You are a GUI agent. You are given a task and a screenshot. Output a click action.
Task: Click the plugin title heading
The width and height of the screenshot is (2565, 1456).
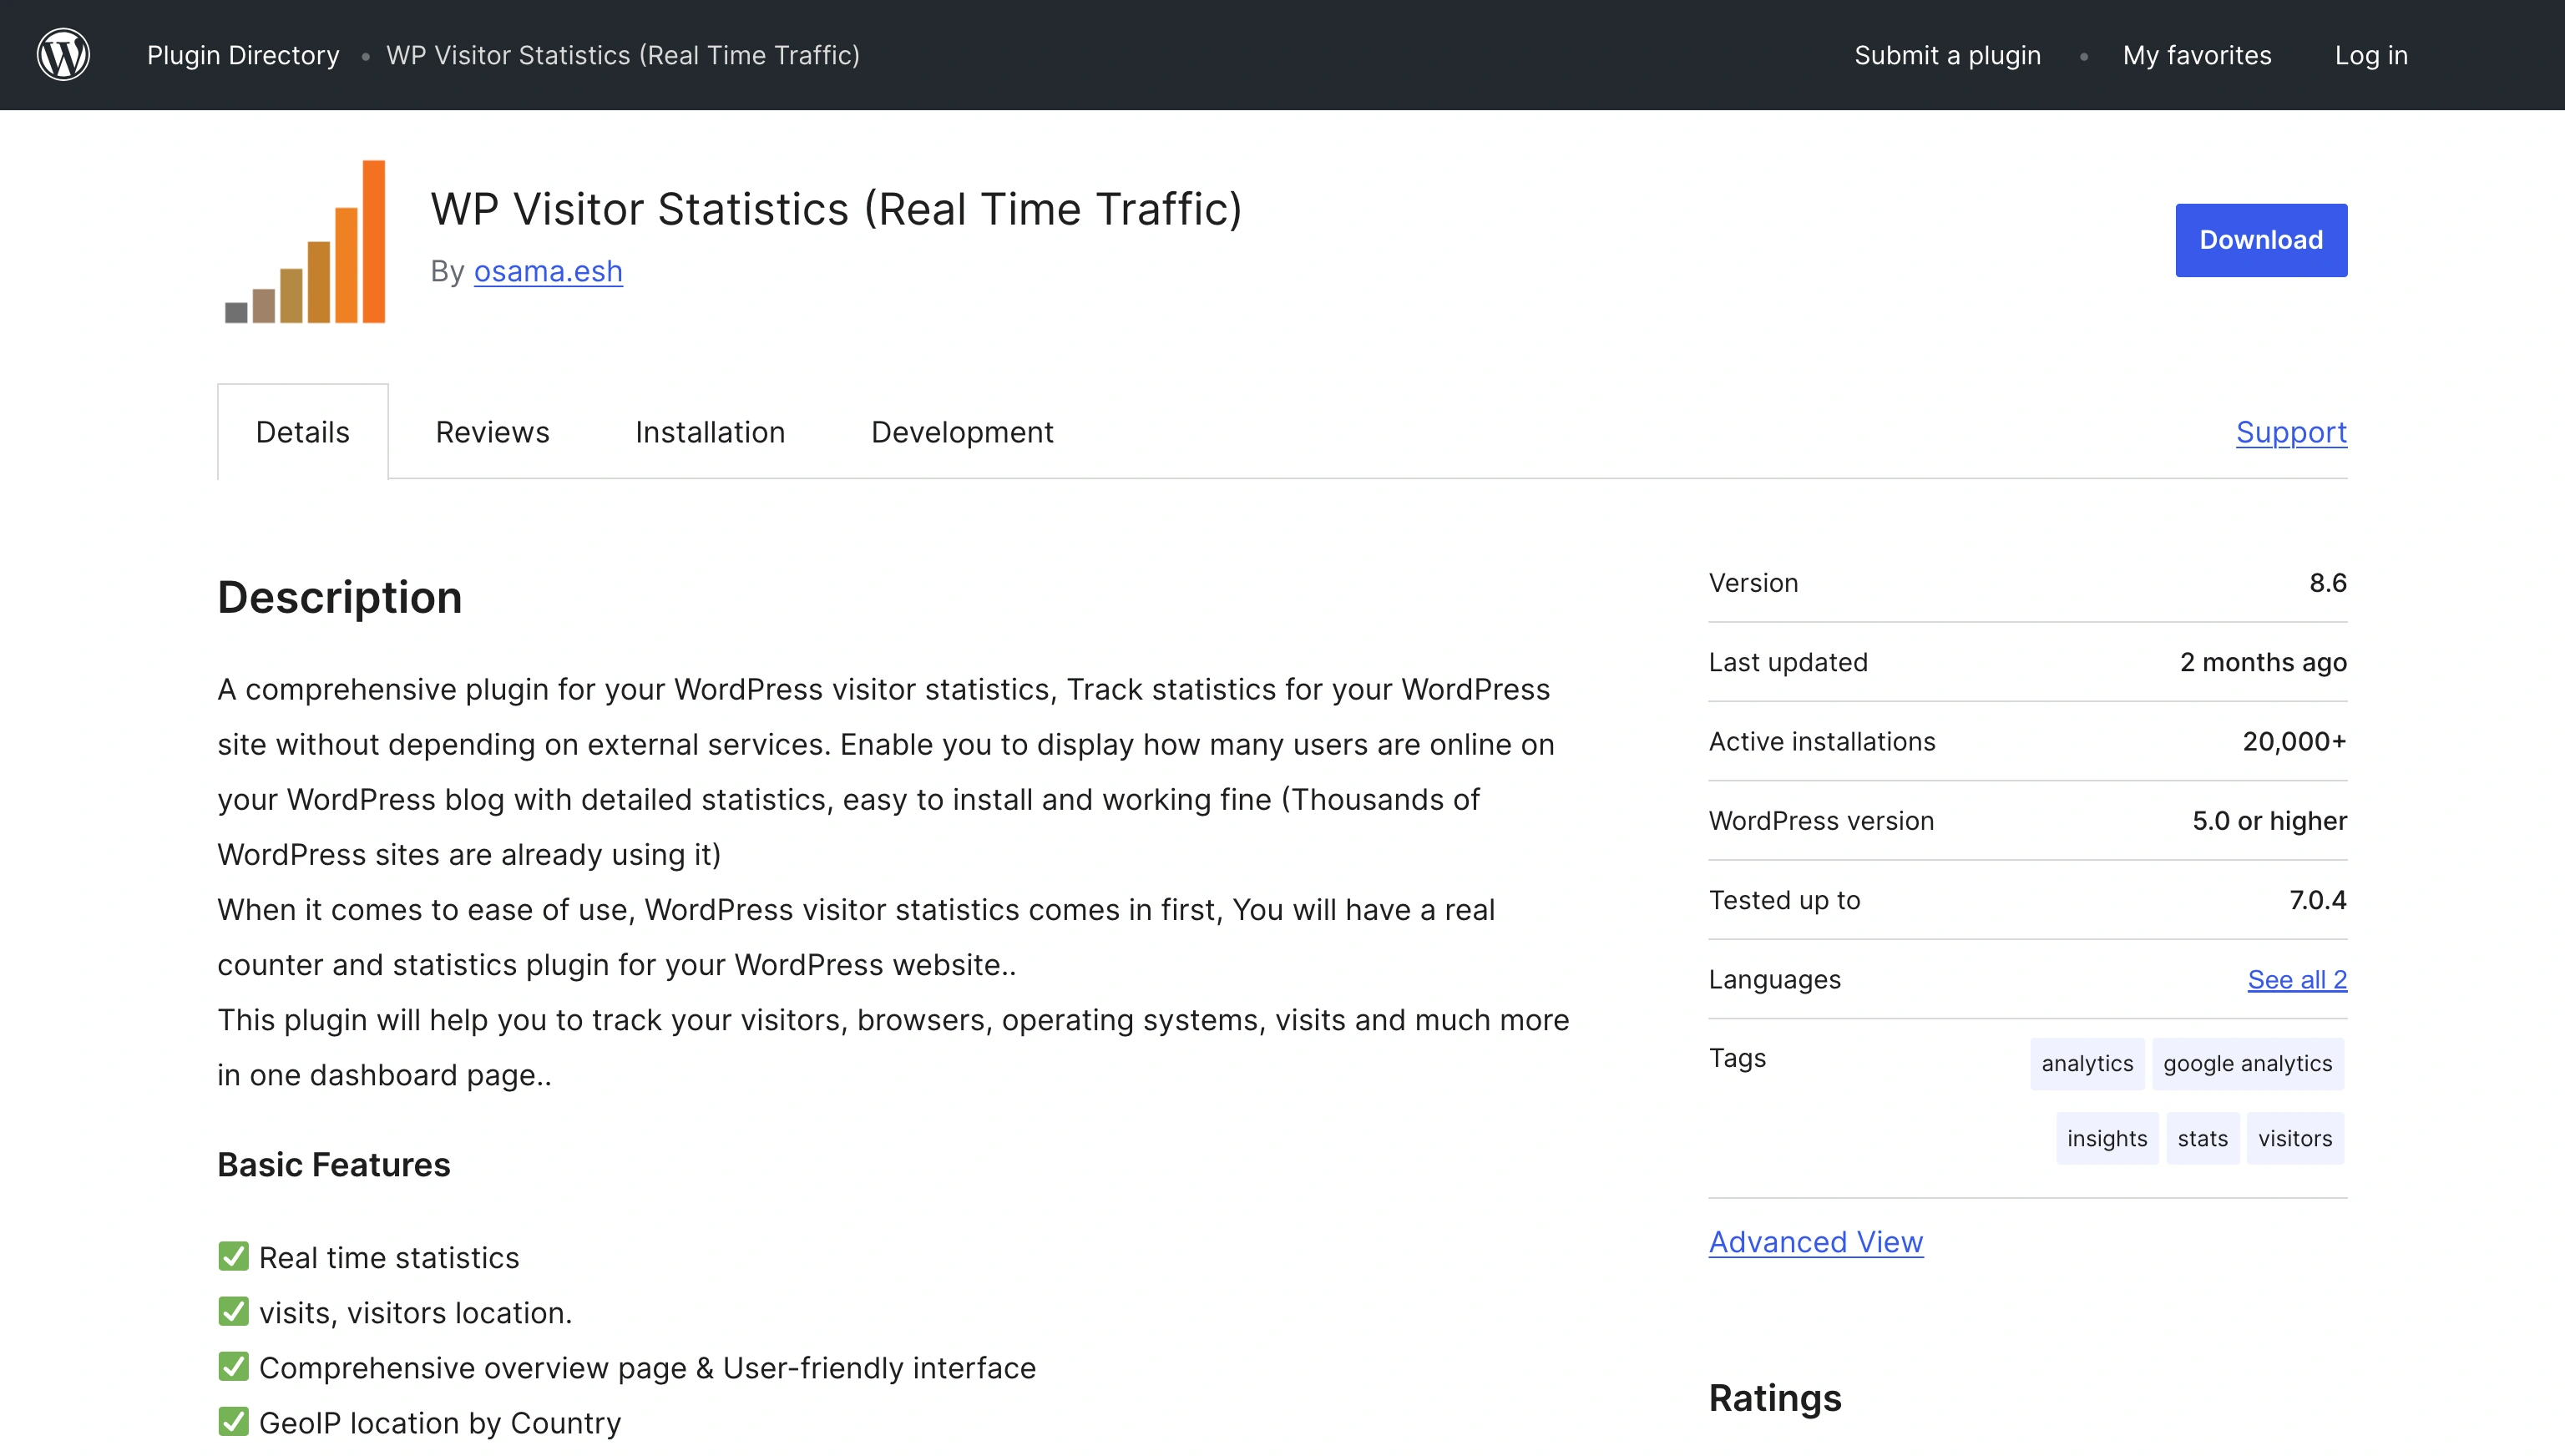click(836, 209)
